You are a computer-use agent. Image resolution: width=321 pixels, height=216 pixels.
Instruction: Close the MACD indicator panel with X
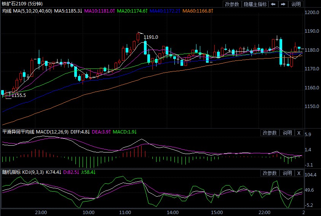point(299,133)
